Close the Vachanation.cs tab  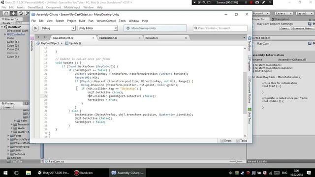coord(140,38)
